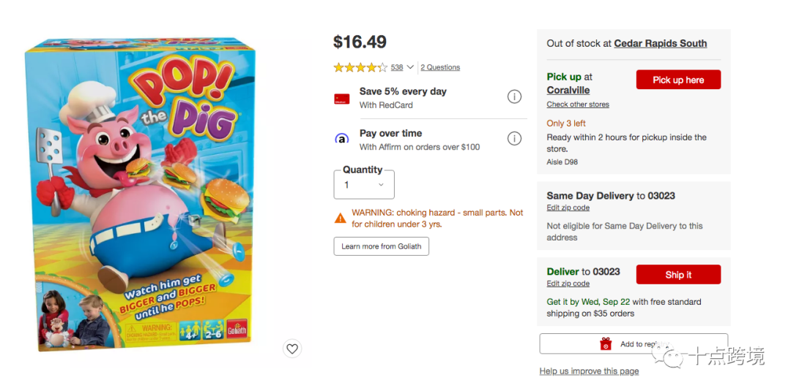This screenshot has height=391, width=791.
Task: Expand the ratings breakdown chevron
Action: click(410, 67)
